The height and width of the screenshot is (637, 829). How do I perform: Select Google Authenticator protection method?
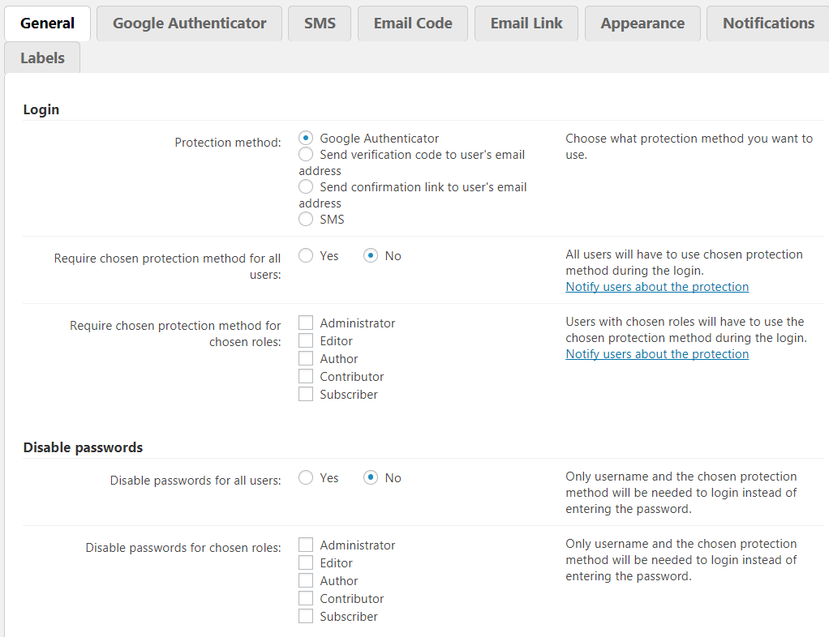coord(306,139)
